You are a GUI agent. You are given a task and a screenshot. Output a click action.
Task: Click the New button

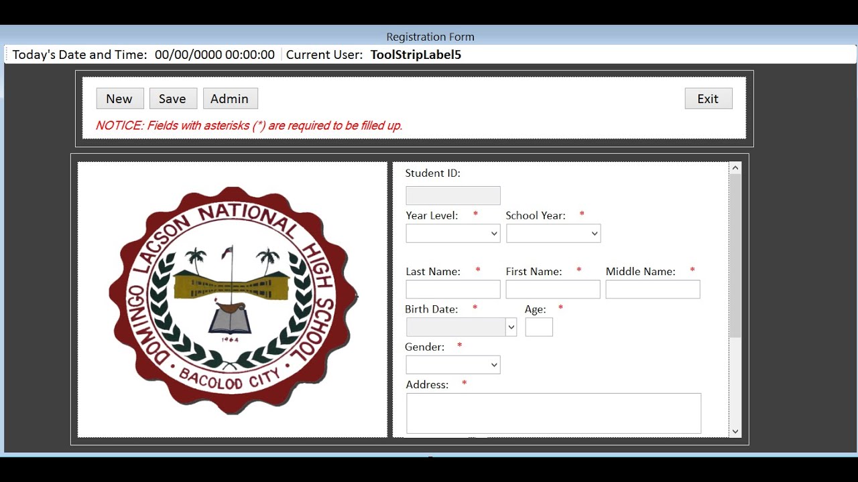[x=119, y=98]
